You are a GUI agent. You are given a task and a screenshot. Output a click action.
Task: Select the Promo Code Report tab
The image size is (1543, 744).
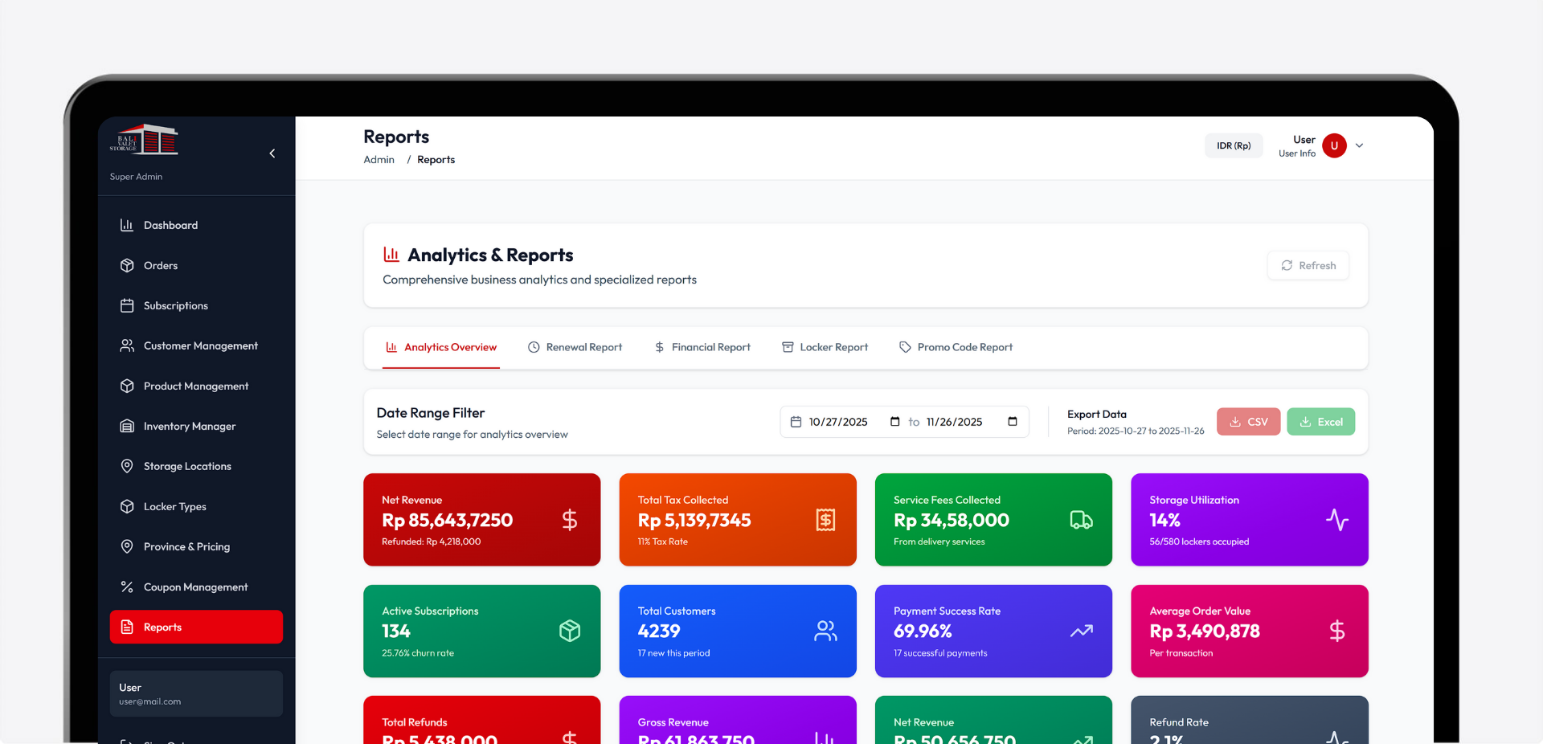pos(956,347)
